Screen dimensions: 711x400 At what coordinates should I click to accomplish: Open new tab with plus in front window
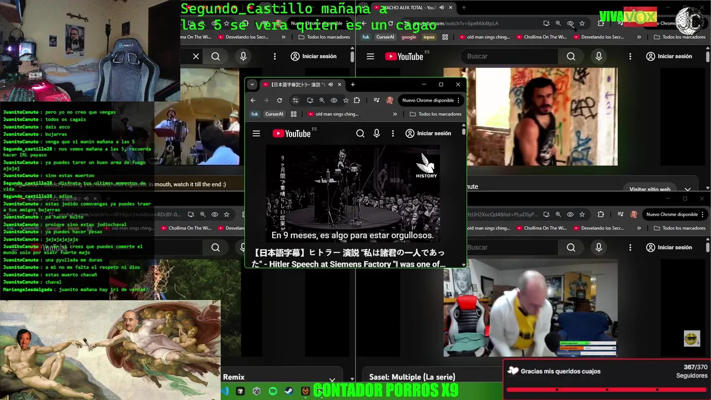pos(353,84)
